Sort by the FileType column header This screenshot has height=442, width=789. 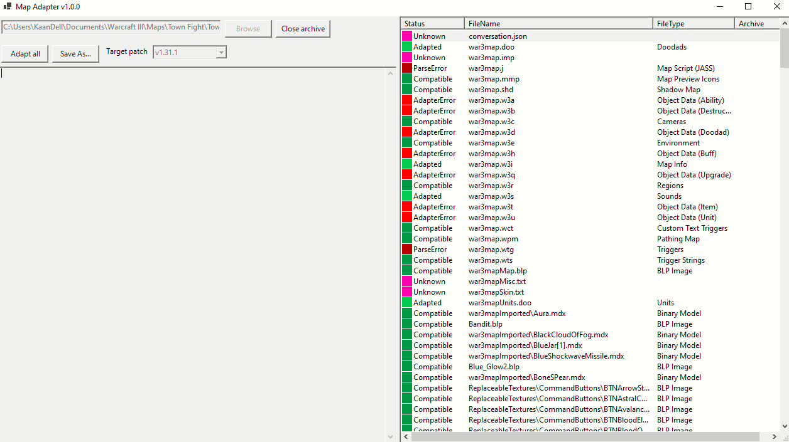(x=694, y=24)
